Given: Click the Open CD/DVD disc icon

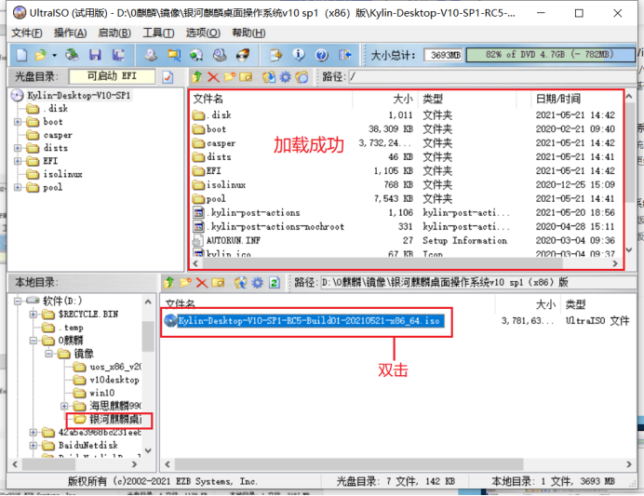Looking at the screenshot, I should pos(72,55).
